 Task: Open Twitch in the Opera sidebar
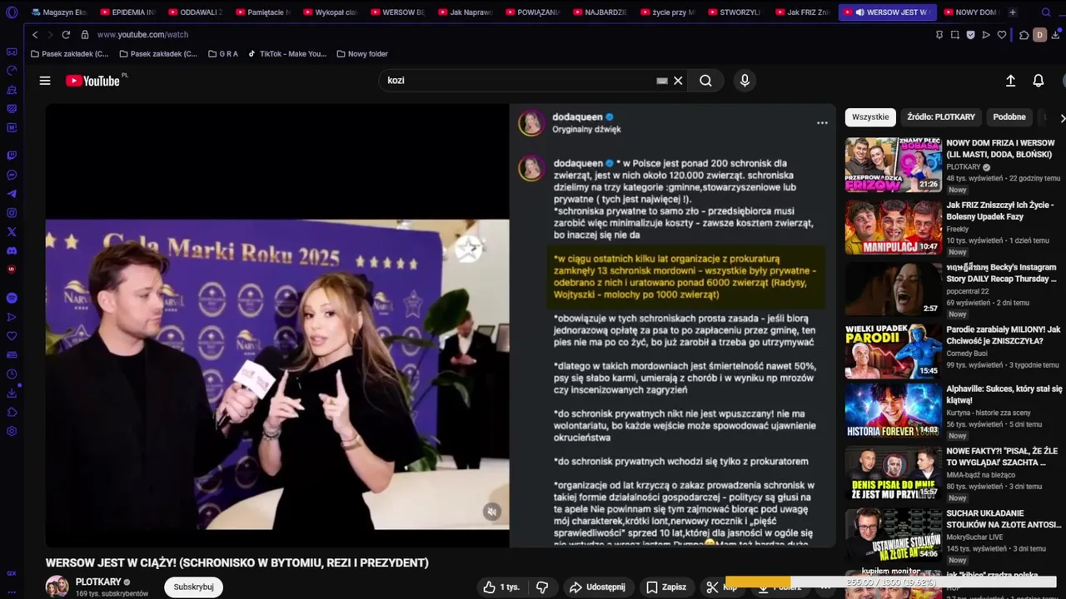(x=12, y=156)
